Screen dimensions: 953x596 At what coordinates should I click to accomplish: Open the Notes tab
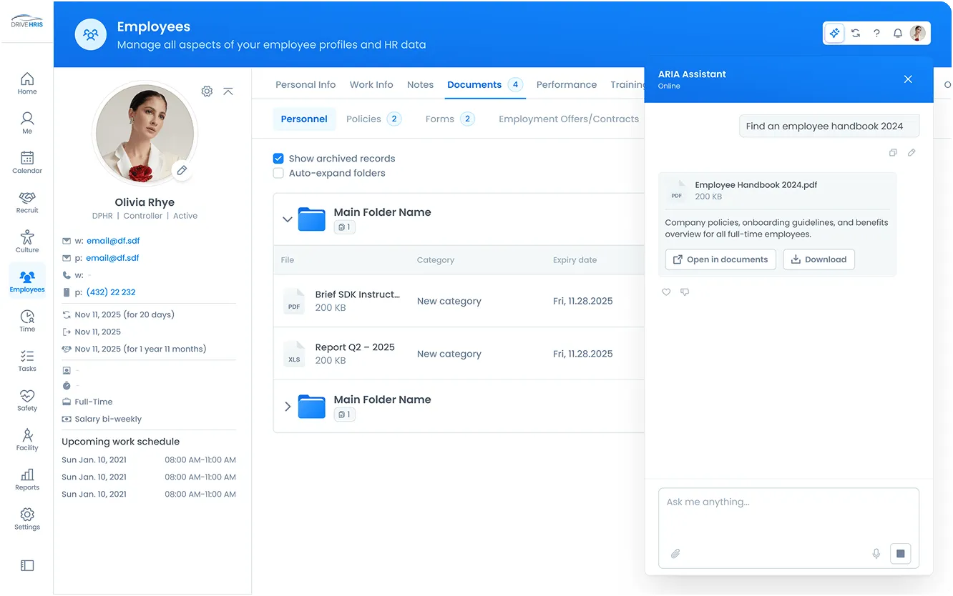(x=421, y=84)
